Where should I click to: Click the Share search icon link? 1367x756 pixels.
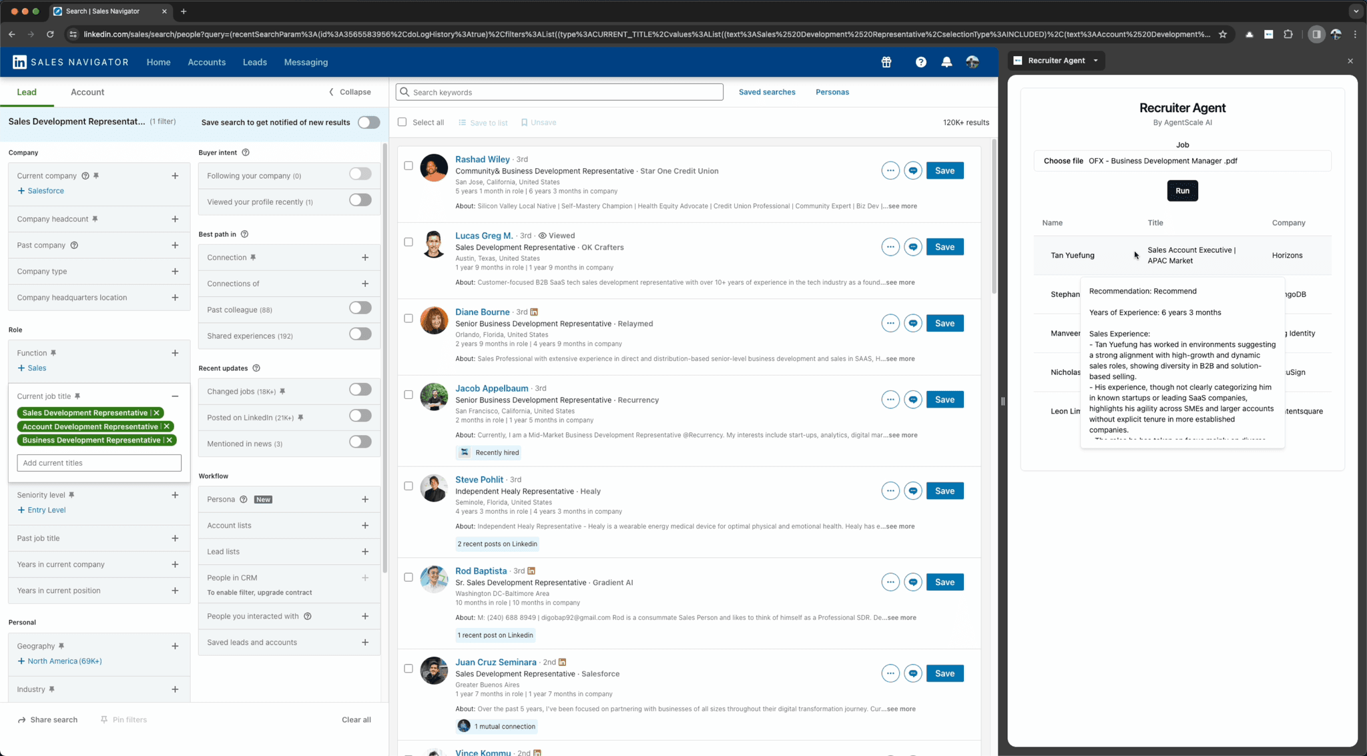point(47,720)
